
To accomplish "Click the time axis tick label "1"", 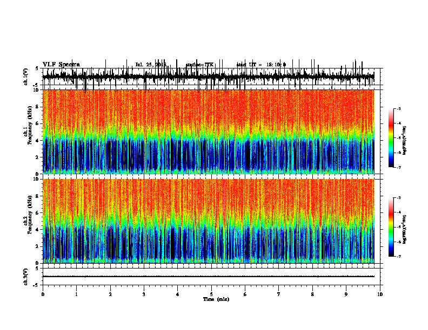I will click(x=76, y=294).
